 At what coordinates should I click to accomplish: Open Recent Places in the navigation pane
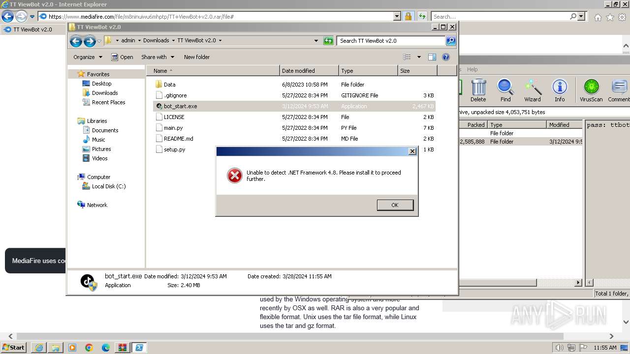(x=108, y=102)
